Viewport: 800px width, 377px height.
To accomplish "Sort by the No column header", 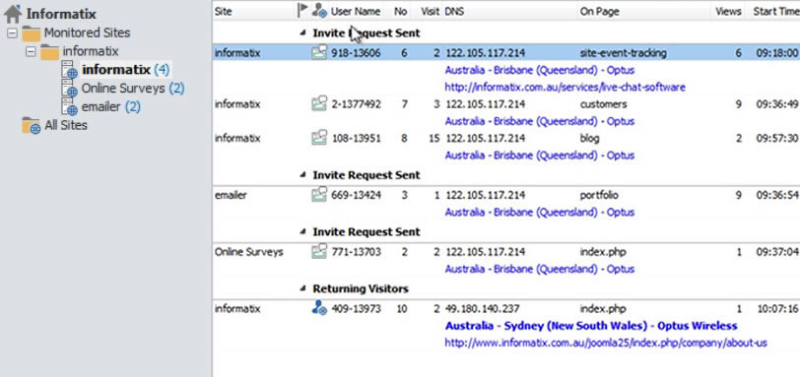I will click(x=400, y=11).
